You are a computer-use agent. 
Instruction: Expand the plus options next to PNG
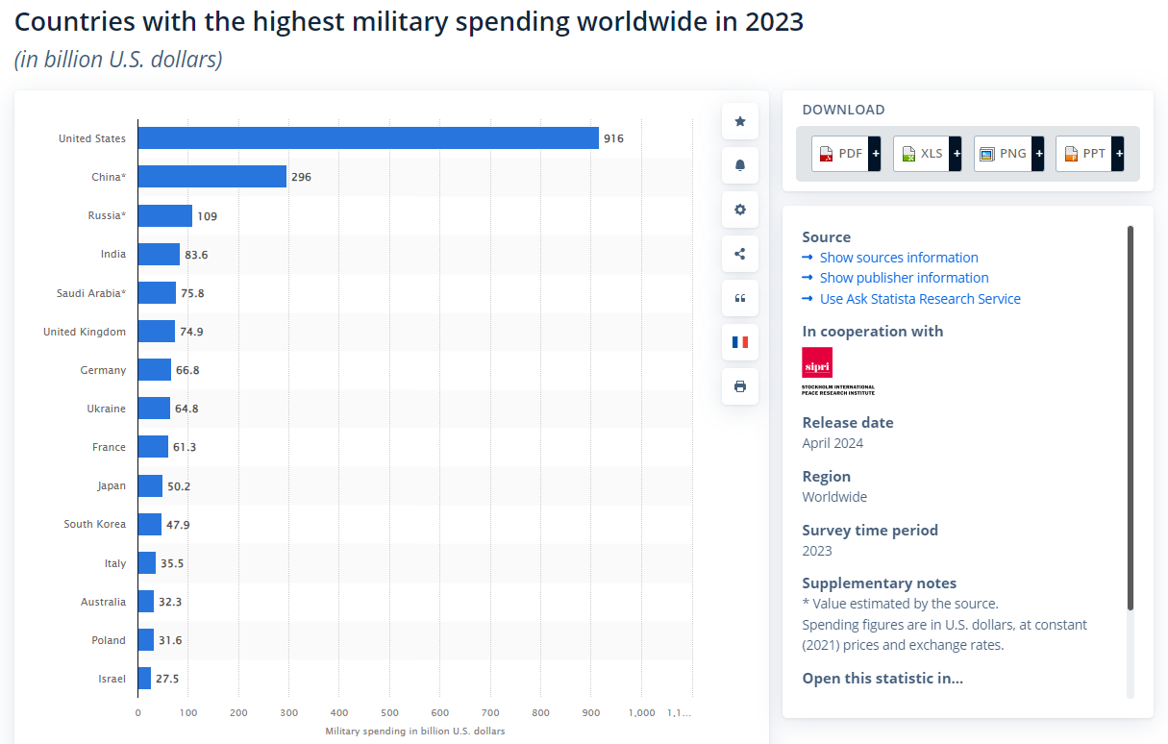(x=1039, y=153)
